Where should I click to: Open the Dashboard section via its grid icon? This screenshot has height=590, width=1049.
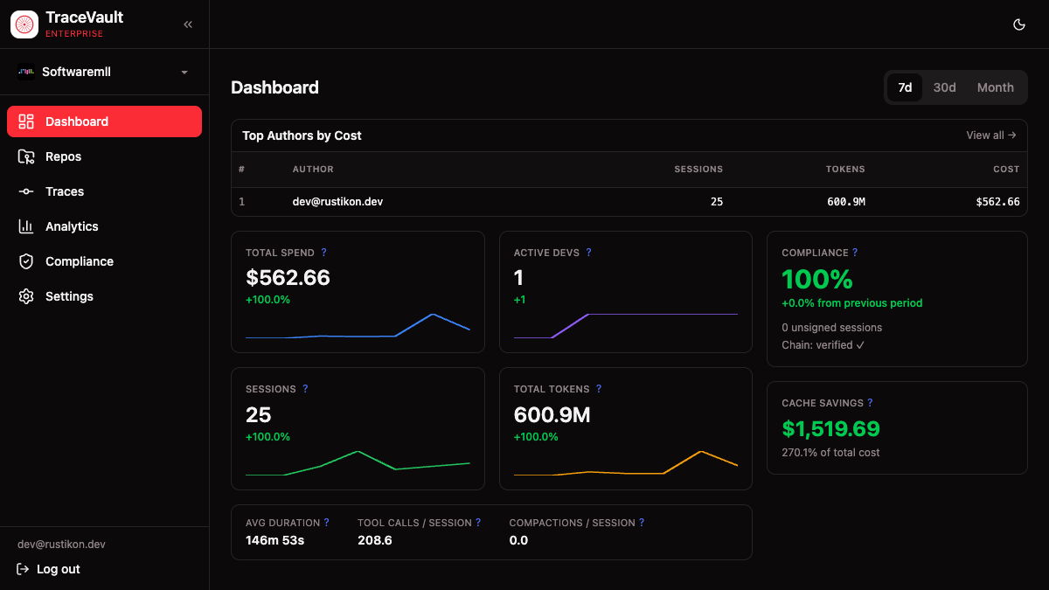(x=27, y=121)
